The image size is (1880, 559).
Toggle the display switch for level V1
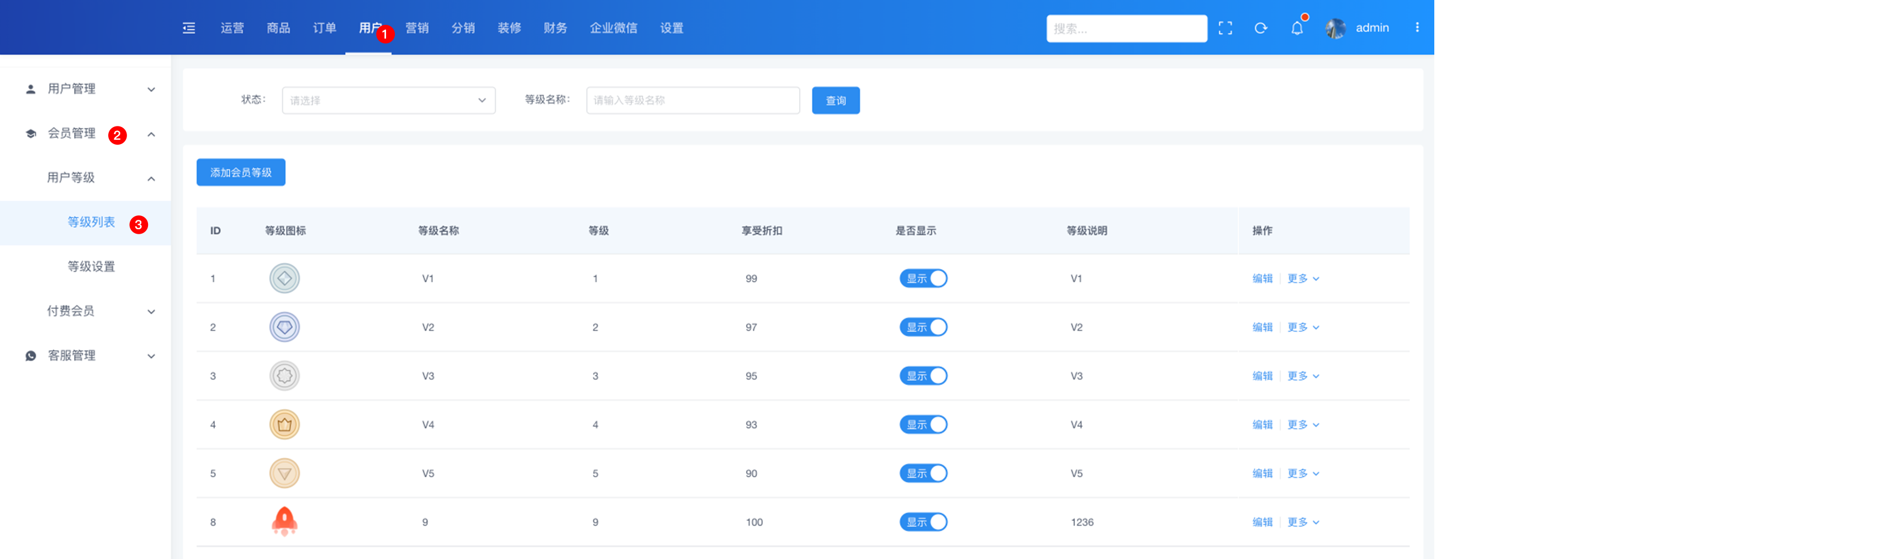tap(922, 278)
